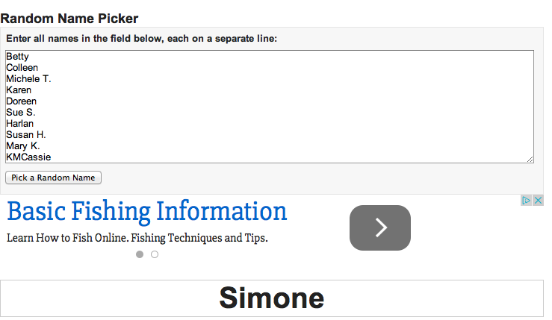Image resolution: width=552 pixels, height=320 pixels.
Task: Click the Susan H. entry
Action: [26, 135]
